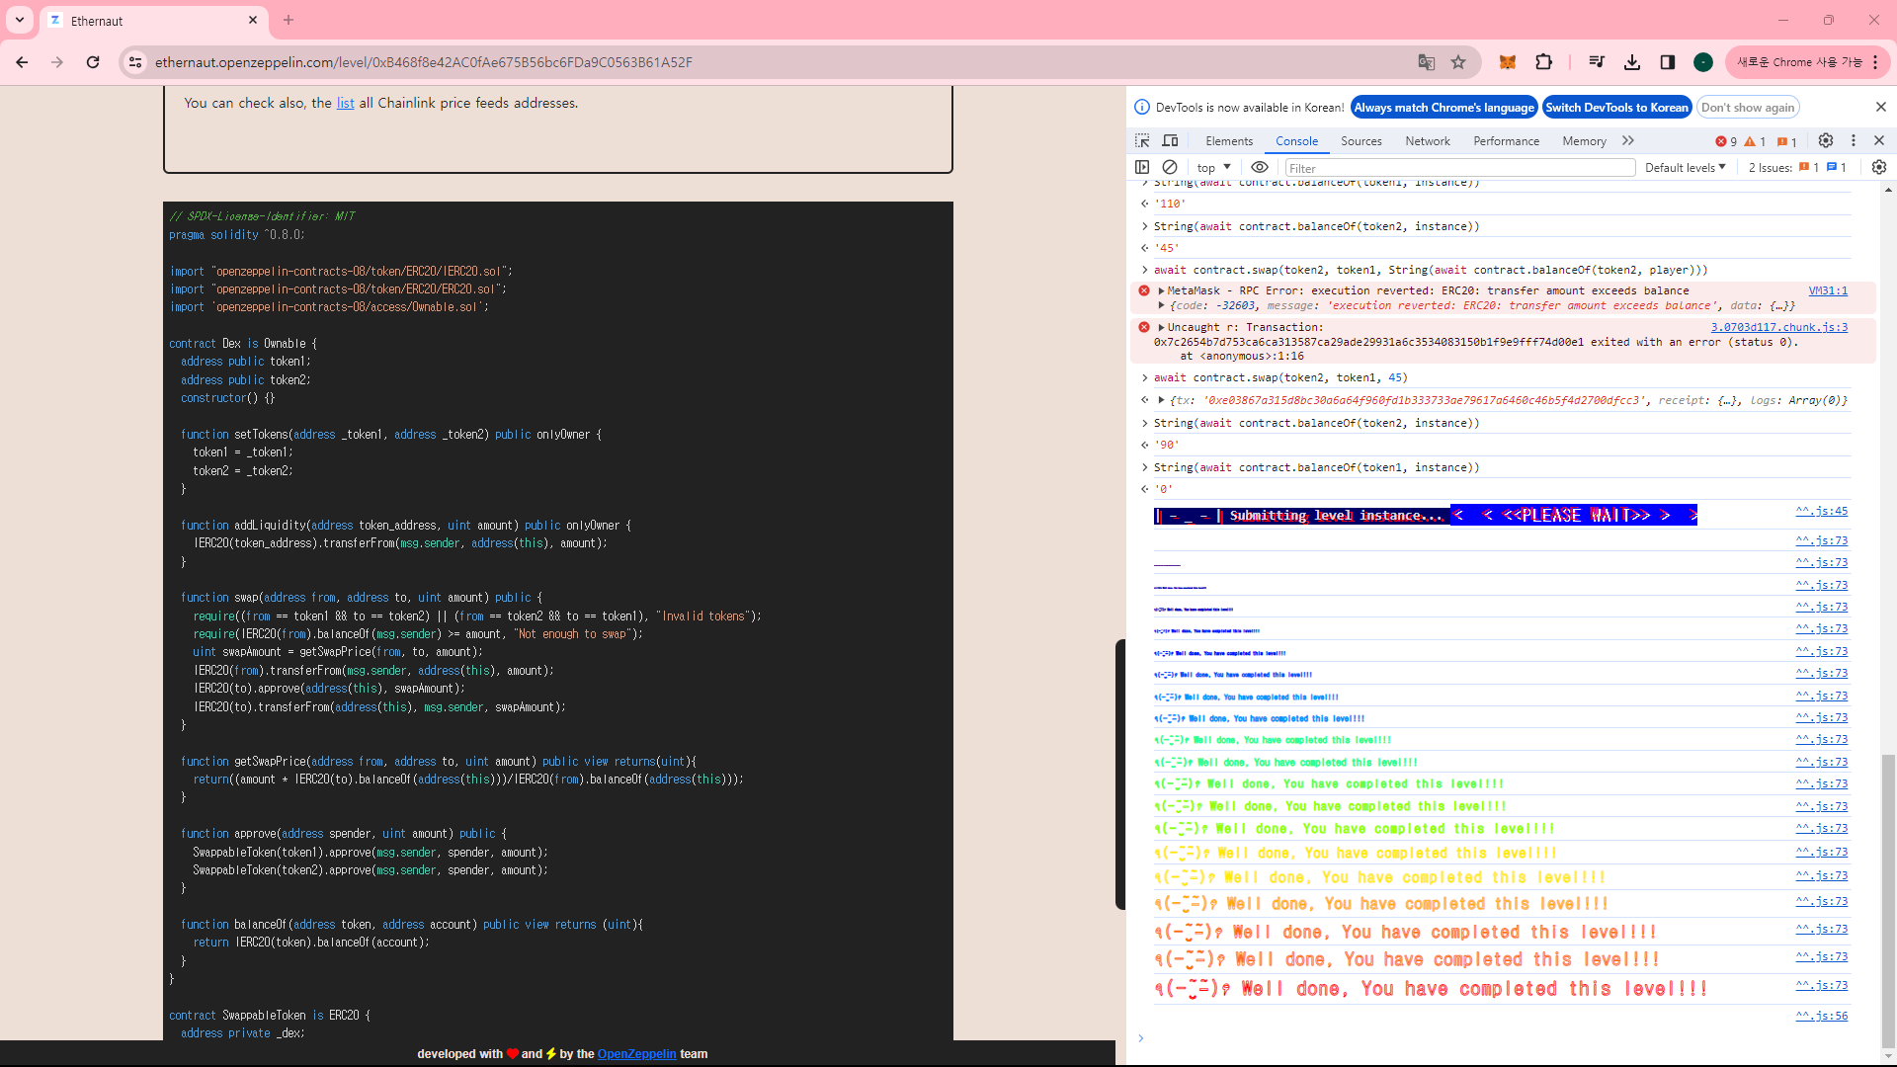Screen dimensions: 1897x1067
Task: Open the ^^.js:56 source link
Action: (1821, 1016)
